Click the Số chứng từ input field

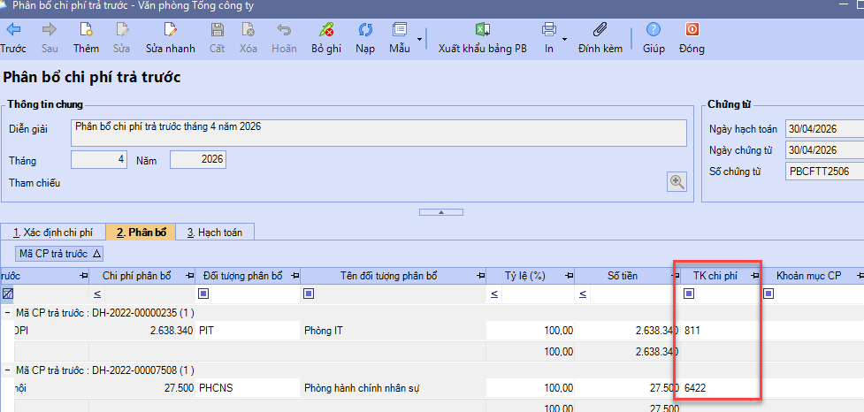[x=822, y=172]
